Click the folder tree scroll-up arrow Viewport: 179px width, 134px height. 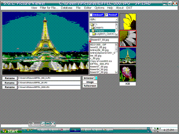(116, 24)
